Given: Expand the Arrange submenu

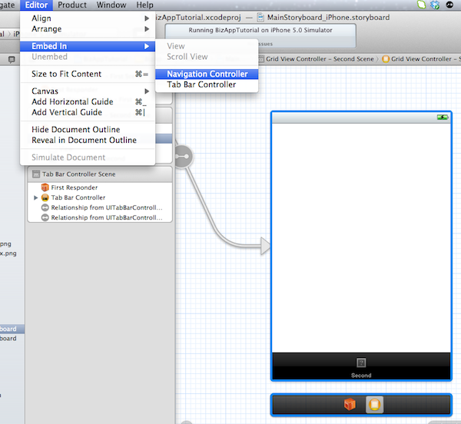Looking at the screenshot, I should 88,28.
